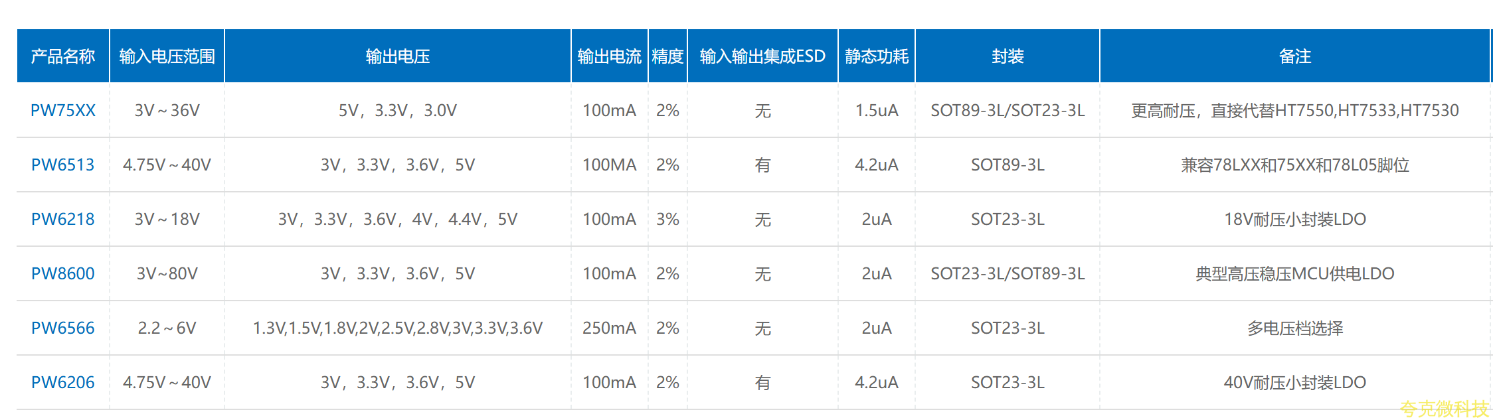1493x418 pixels.
Task: Click the 输出电流 column header
Action: pyautogui.click(x=609, y=56)
